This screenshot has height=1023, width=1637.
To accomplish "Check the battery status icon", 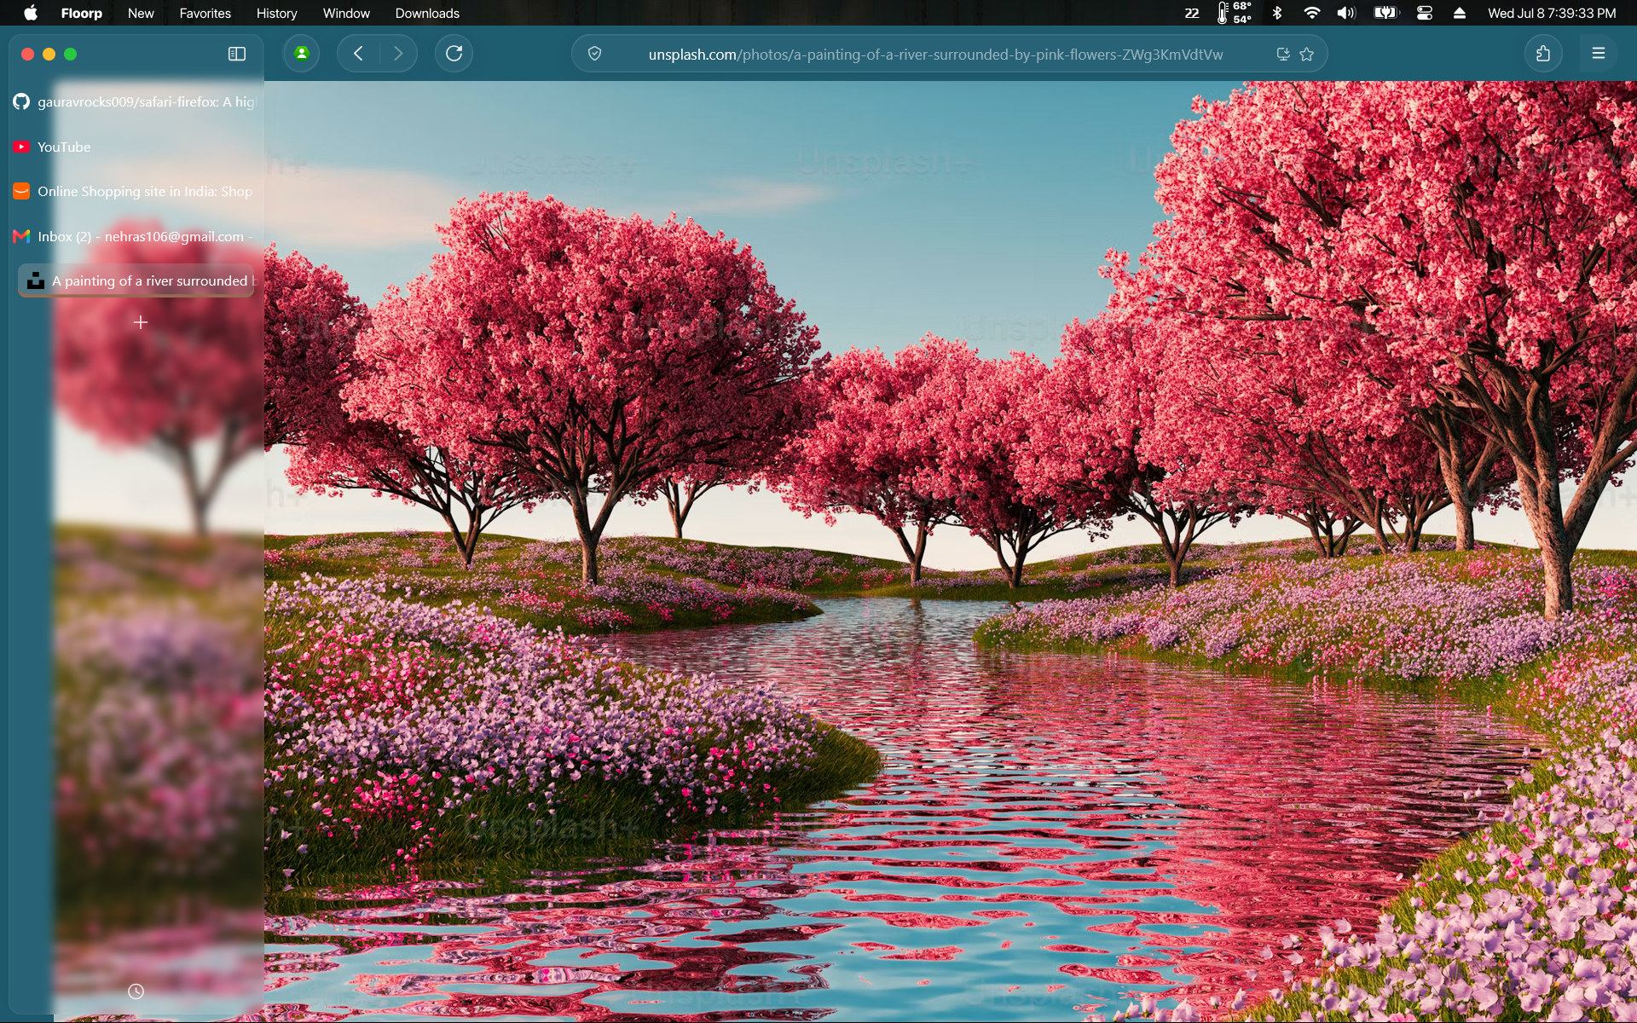I will click(x=1386, y=13).
